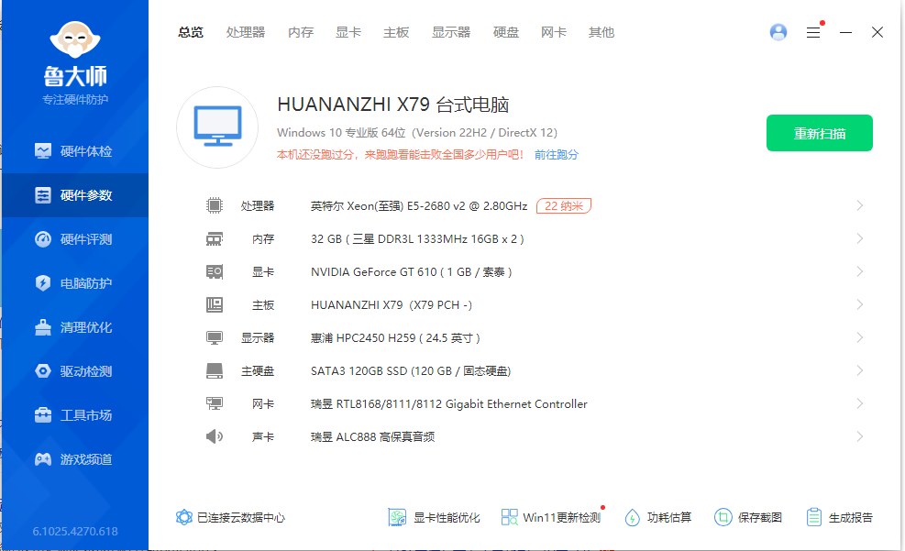The width and height of the screenshot is (905, 551).
Task: Minimize the 鲁大师 window
Action: click(845, 32)
